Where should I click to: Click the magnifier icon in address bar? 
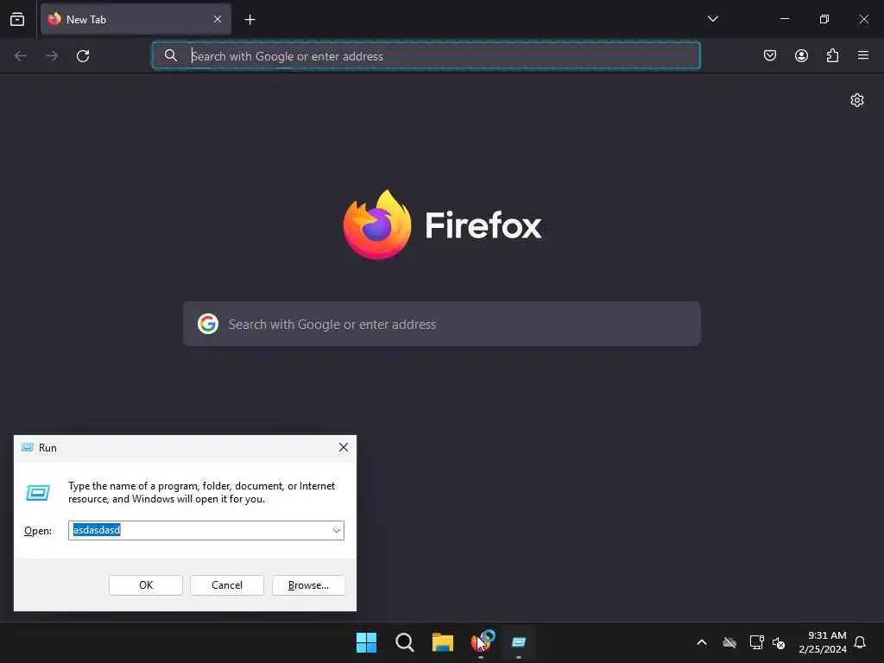coord(171,55)
